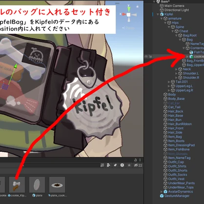Collapse the Chest arrow

(173, 31)
